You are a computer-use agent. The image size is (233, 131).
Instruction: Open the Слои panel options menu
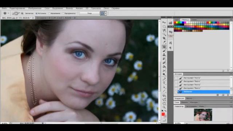[x=231, y=102]
